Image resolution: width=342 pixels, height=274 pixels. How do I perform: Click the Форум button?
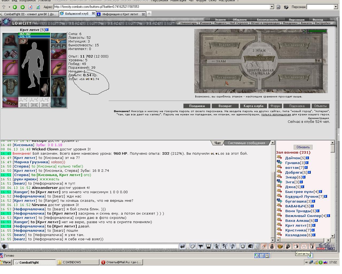point(275,106)
